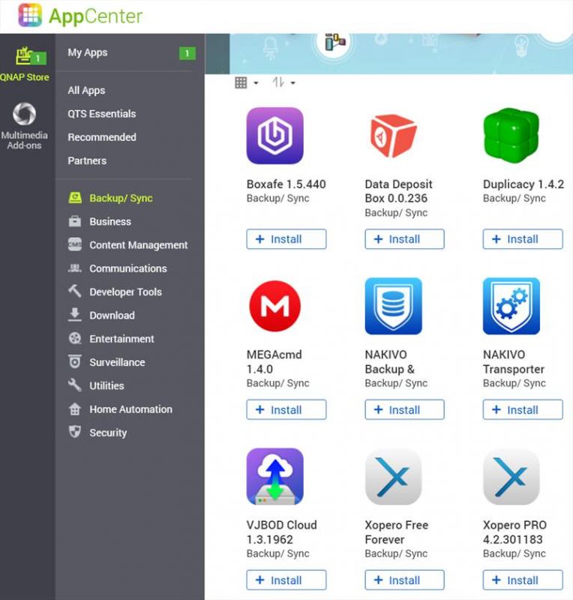Select Download category label
Viewport: 573px width, 600px height.
point(112,315)
